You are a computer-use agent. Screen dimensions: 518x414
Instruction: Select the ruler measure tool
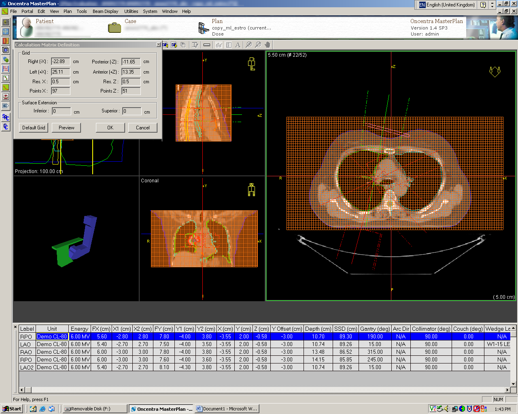click(207, 45)
